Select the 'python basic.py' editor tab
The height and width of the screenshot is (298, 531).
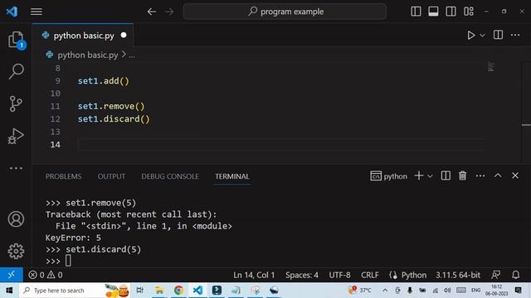[x=83, y=36]
